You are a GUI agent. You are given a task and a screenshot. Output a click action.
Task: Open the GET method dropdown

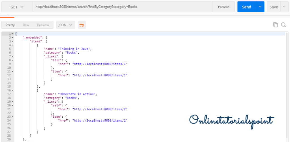[x=17, y=7]
